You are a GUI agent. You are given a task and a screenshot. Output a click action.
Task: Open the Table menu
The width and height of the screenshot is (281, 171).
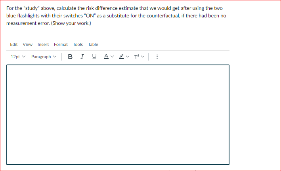[x=93, y=44]
